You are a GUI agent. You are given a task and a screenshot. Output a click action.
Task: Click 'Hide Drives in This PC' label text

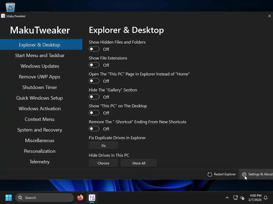pyautogui.click(x=109, y=155)
